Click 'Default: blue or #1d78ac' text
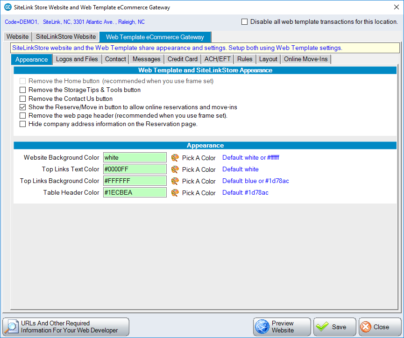The height and width of the screenshot is (338, 404). coord(255,181)
